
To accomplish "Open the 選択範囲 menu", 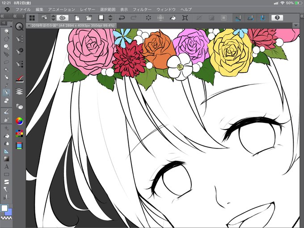I will click(108, 9).
